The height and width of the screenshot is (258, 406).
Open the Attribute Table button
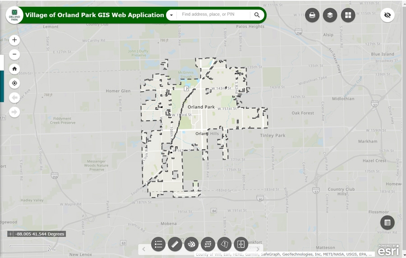click(x=388, y=222)
